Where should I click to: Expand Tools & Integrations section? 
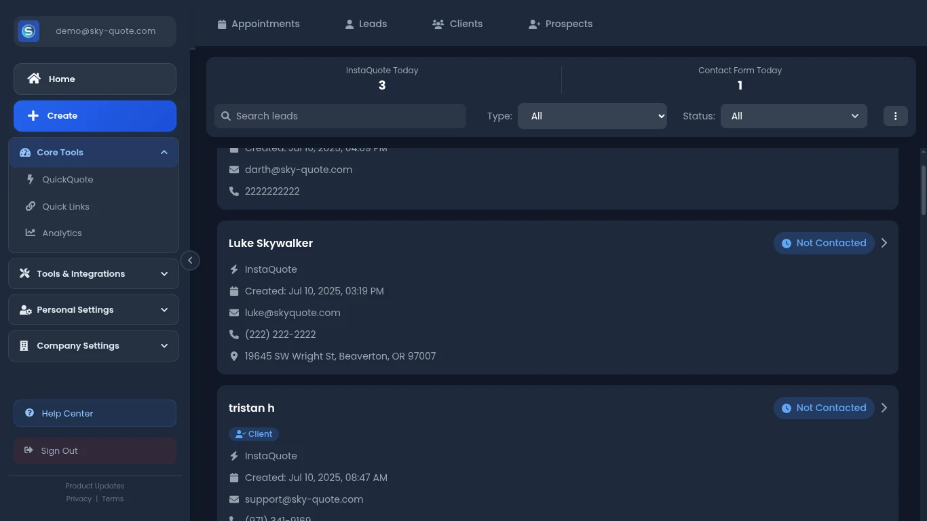[x=164, y=273]
